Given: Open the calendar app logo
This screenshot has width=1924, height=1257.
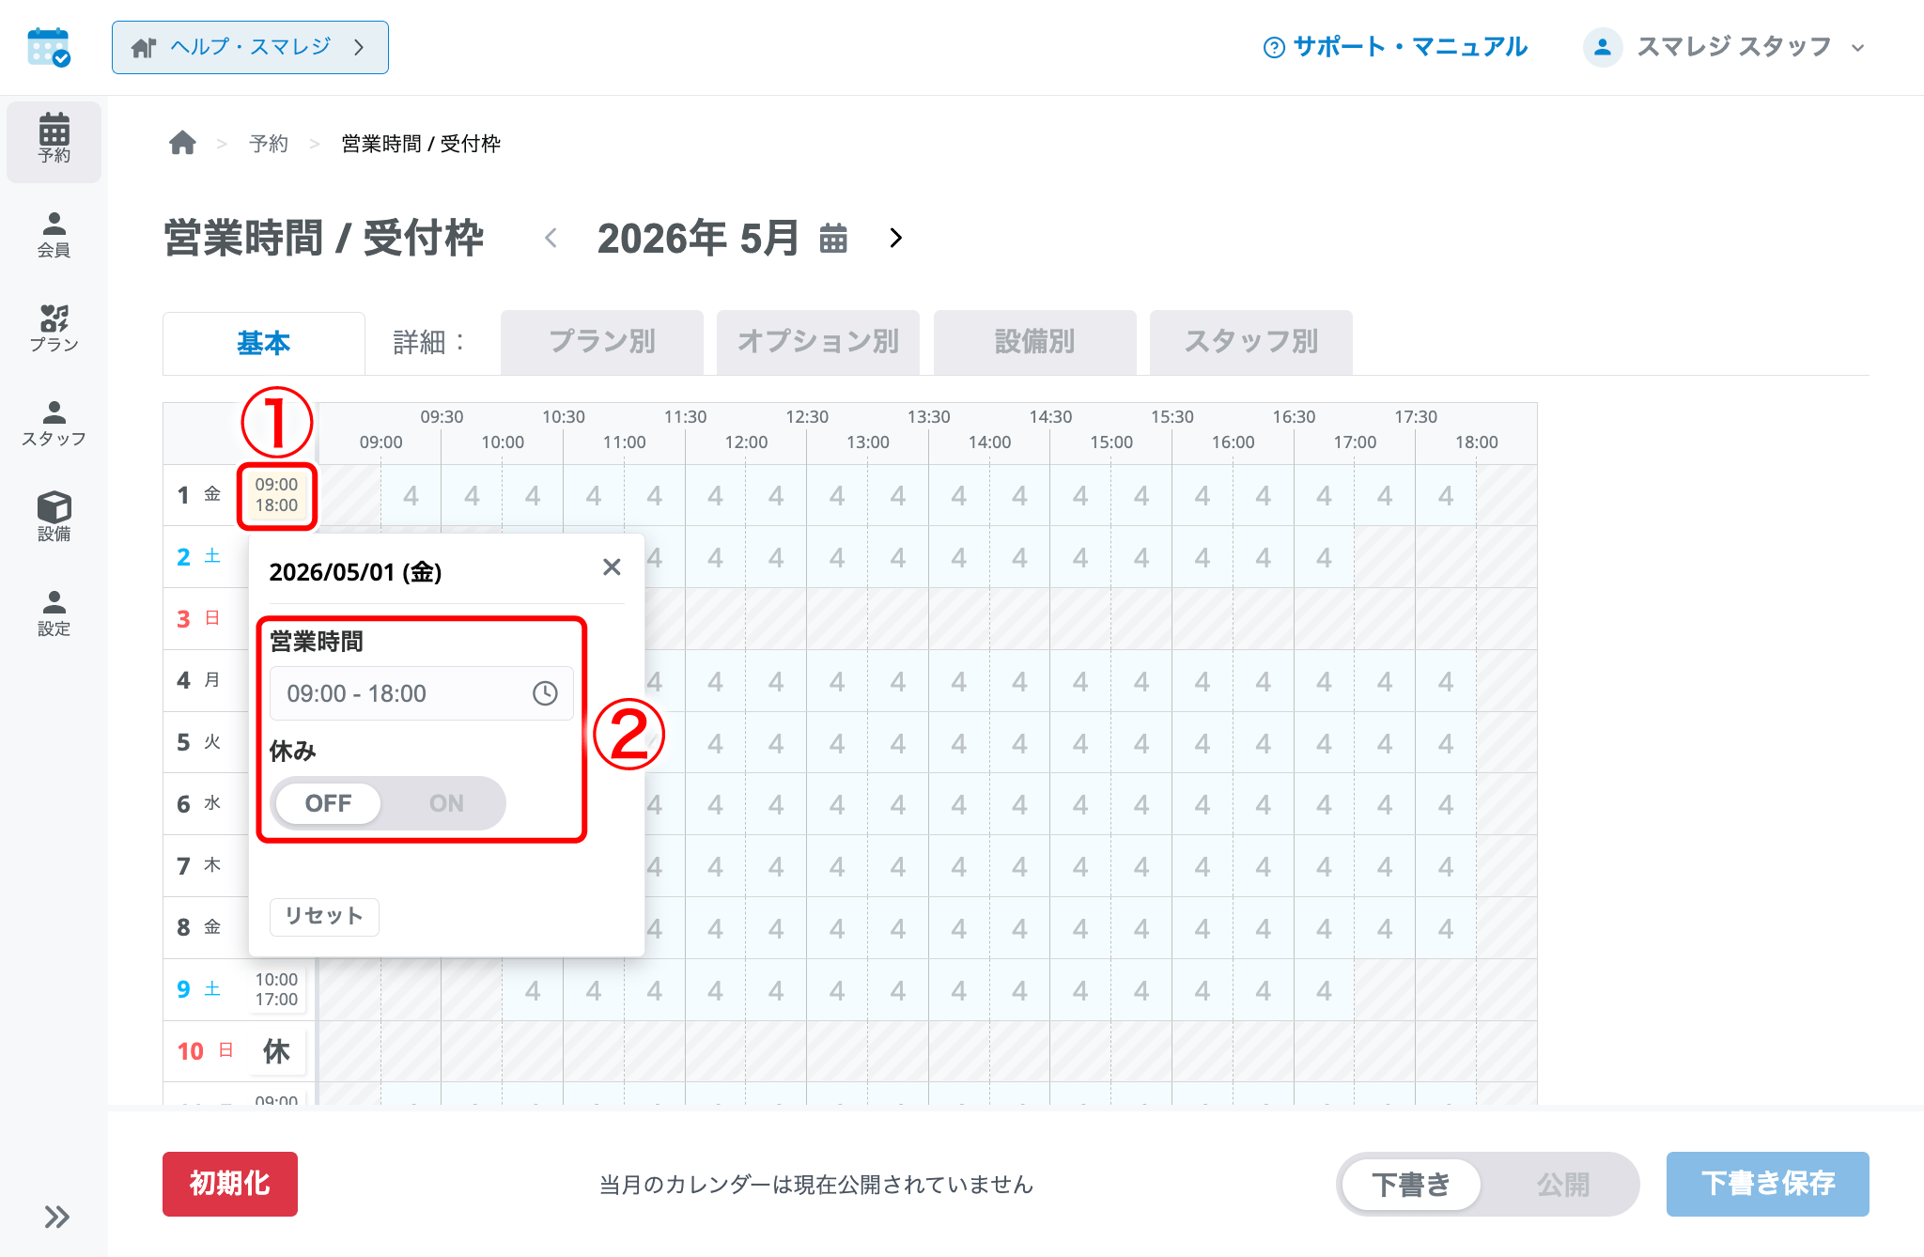Looking at the screenshot, I should coord(49,47).
